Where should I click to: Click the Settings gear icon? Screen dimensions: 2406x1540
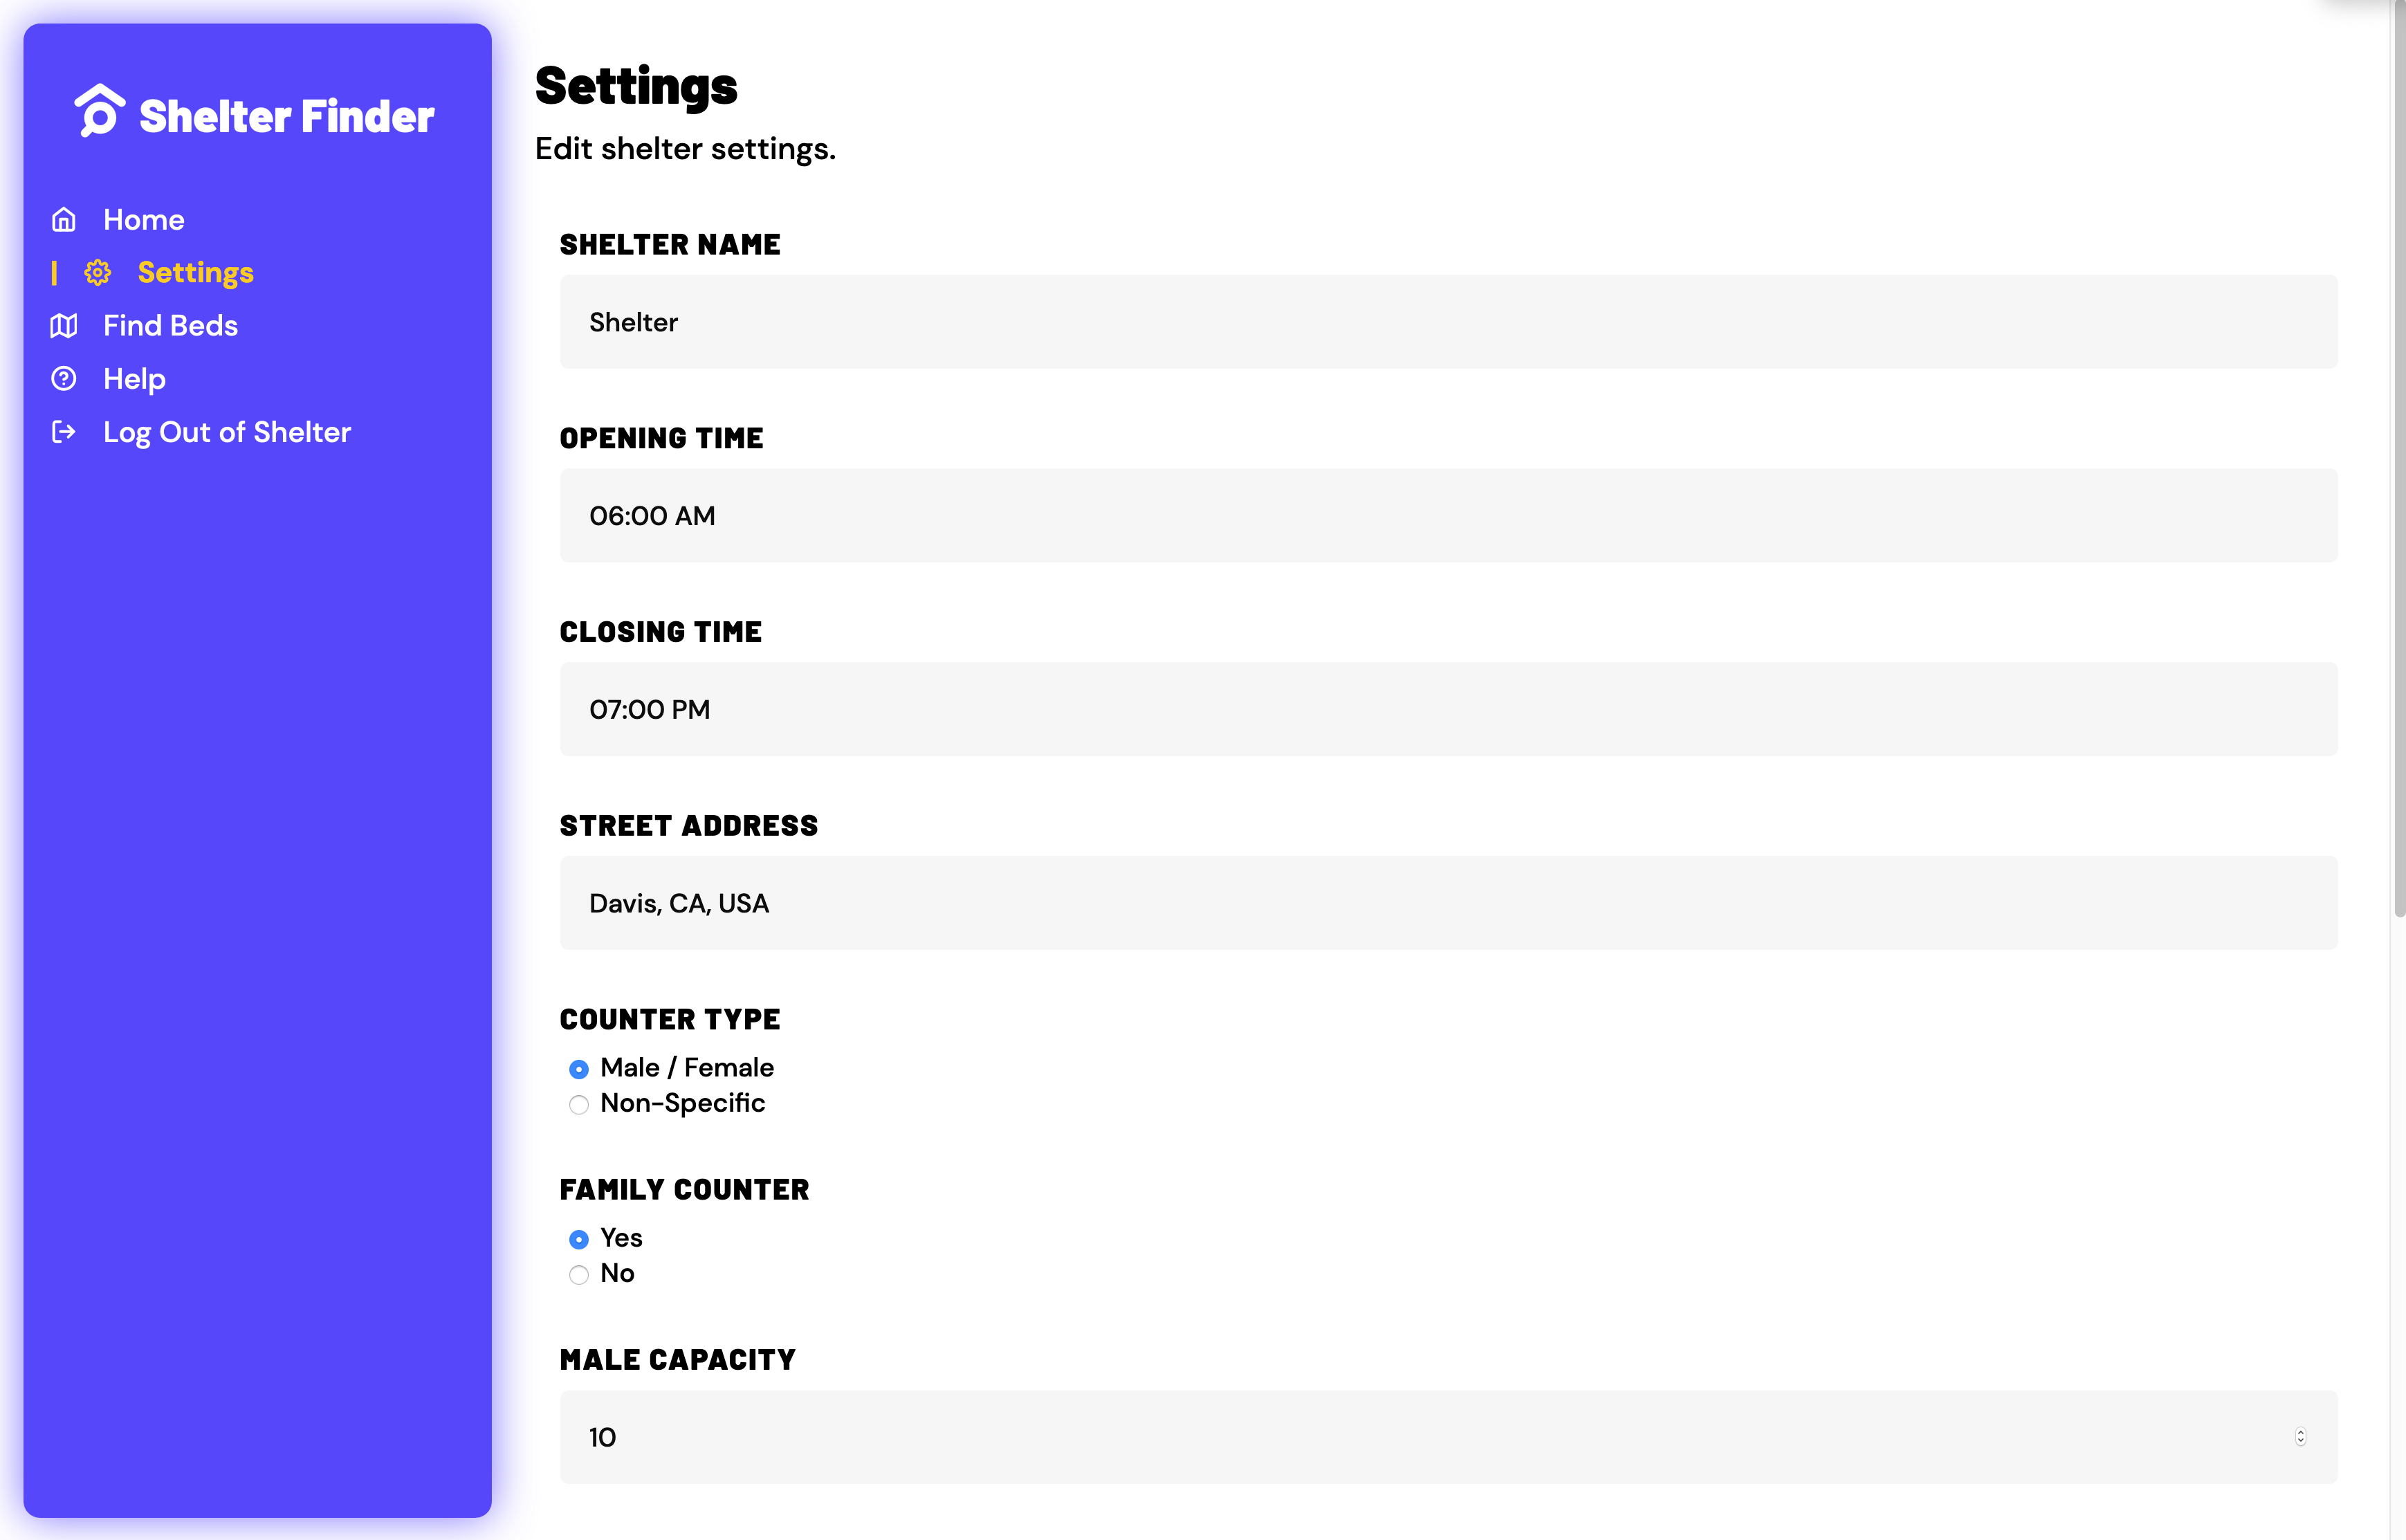[98, 272]
